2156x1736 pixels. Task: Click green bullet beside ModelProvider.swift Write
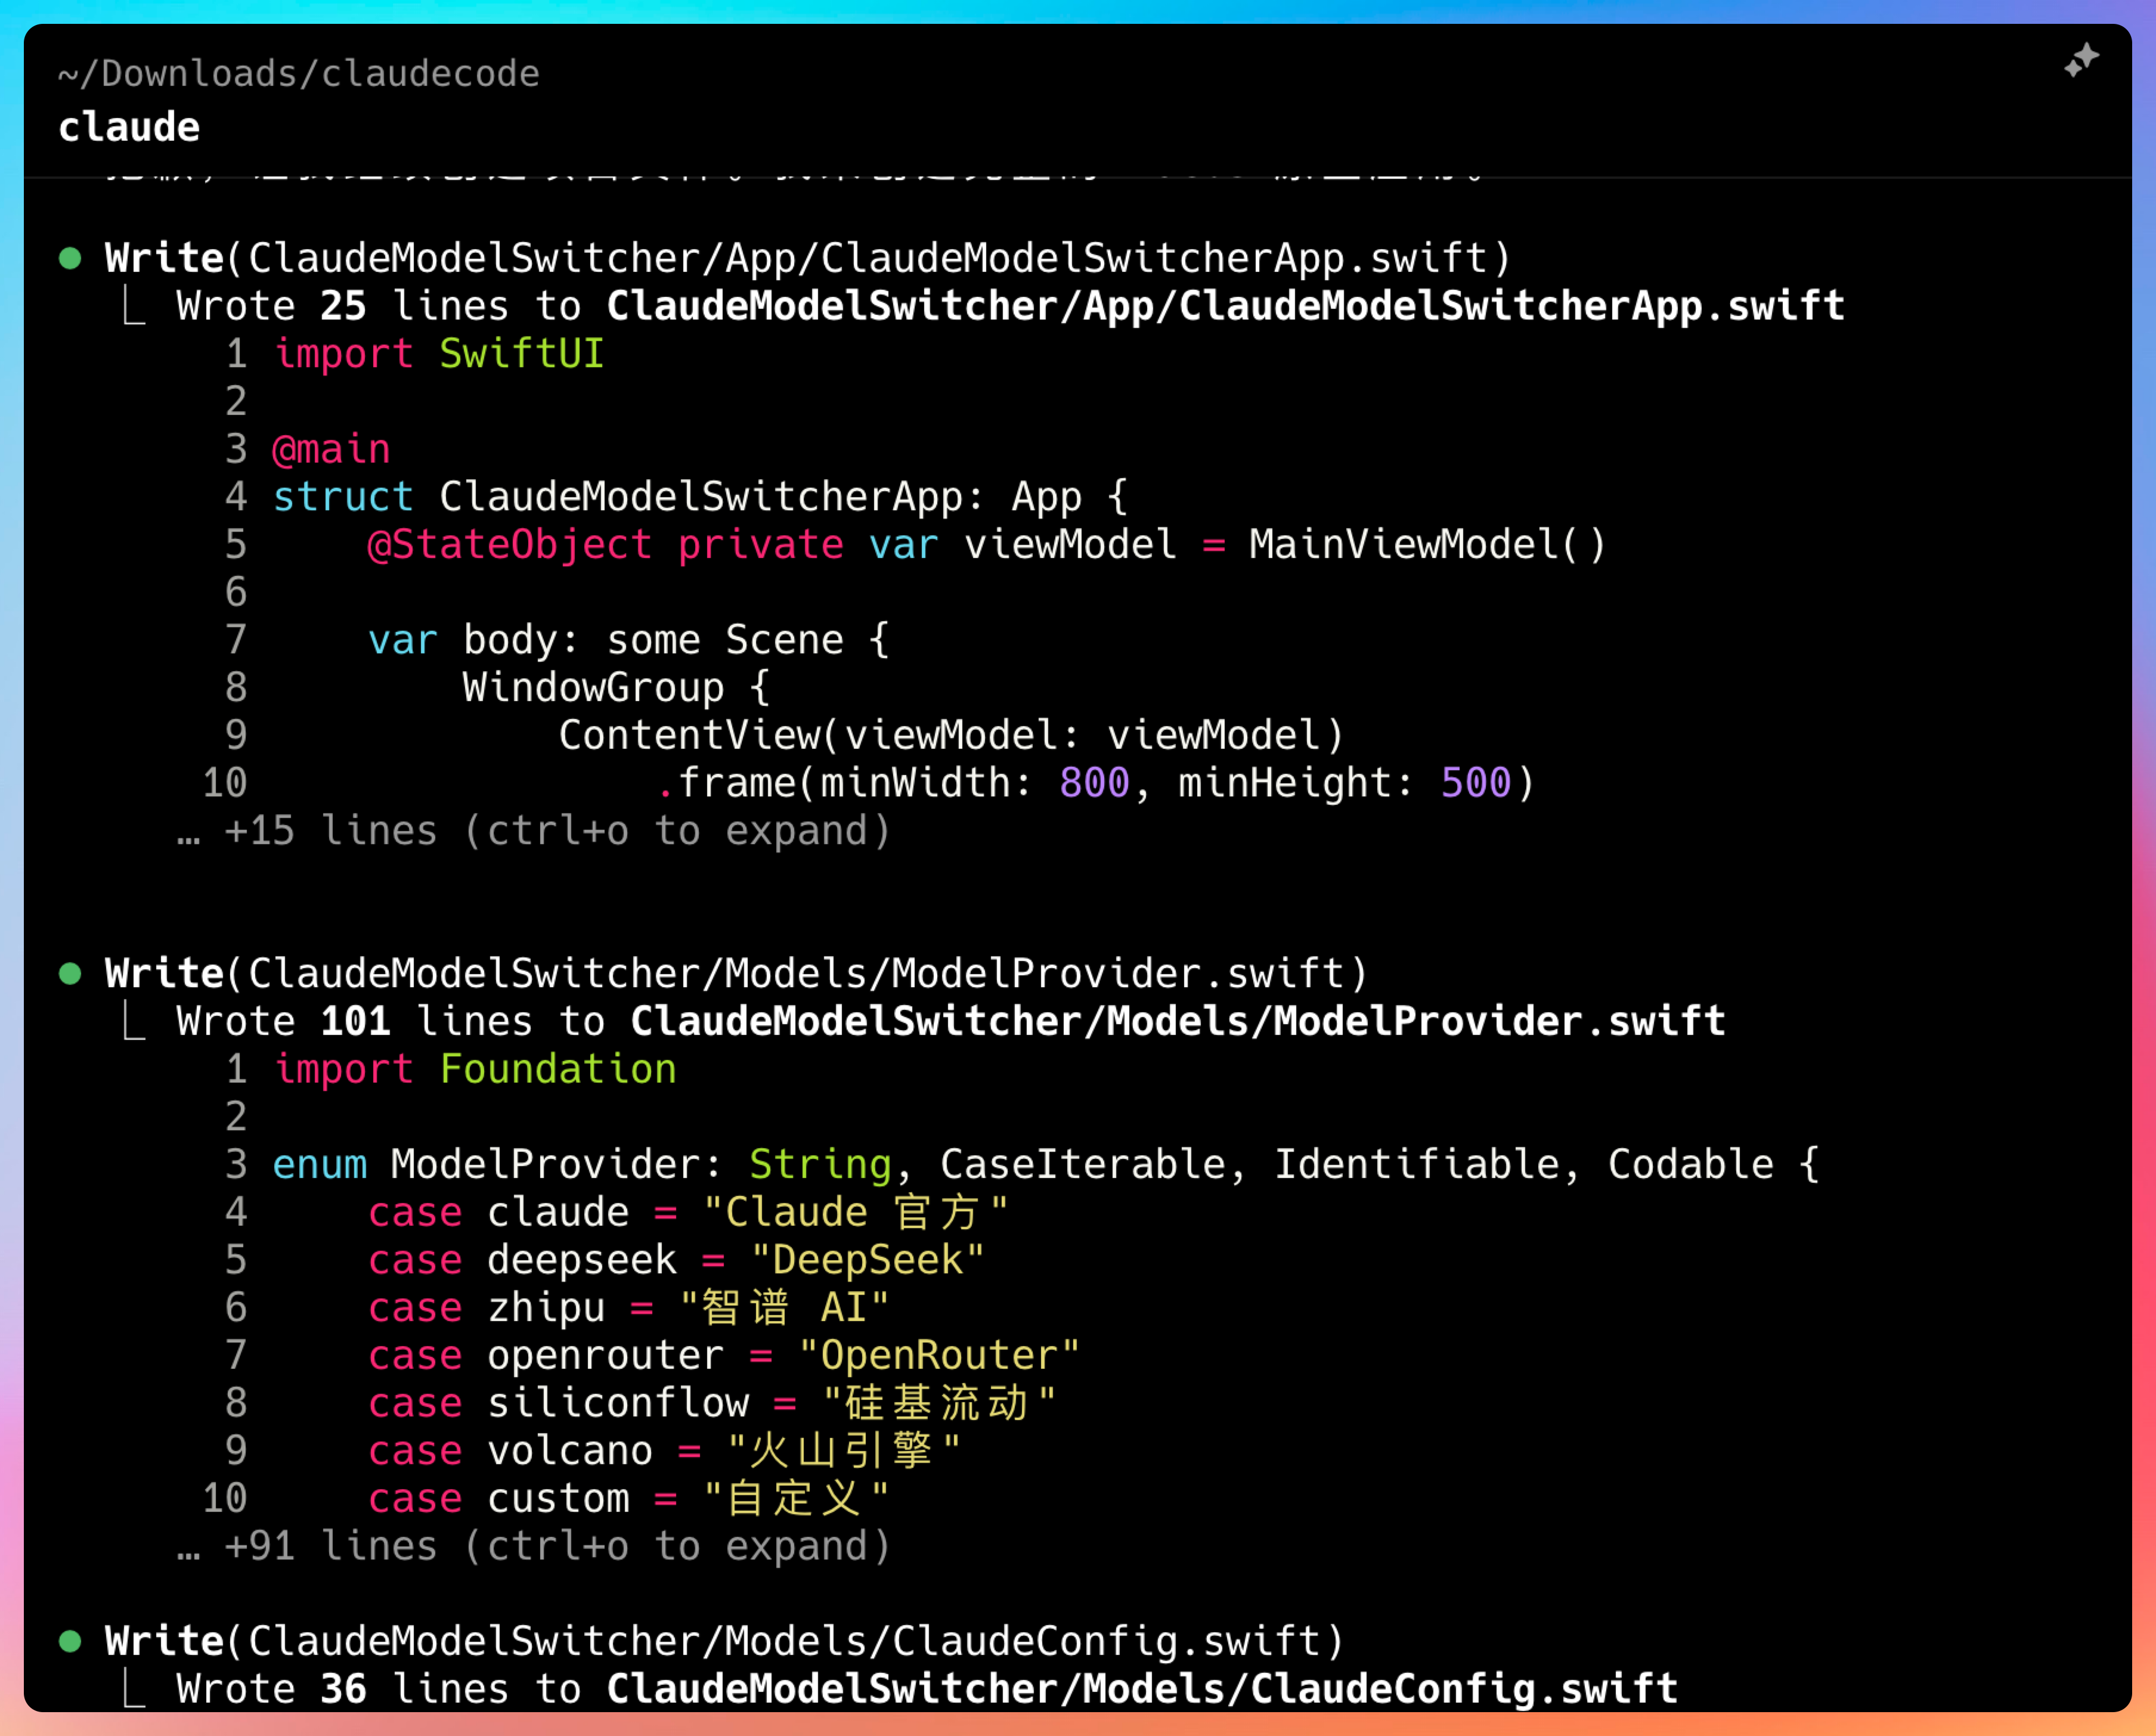(x=70, y=974)
